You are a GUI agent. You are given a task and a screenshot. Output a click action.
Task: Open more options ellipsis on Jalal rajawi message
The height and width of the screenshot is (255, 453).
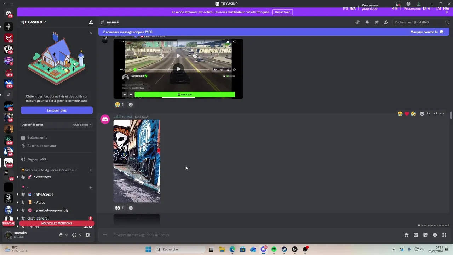pos(442,114)
